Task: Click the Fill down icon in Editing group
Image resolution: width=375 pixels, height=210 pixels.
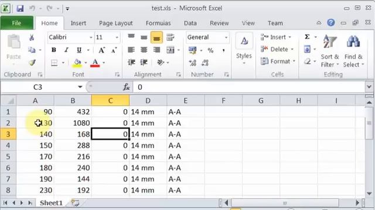Action: [x=307, y=49]
